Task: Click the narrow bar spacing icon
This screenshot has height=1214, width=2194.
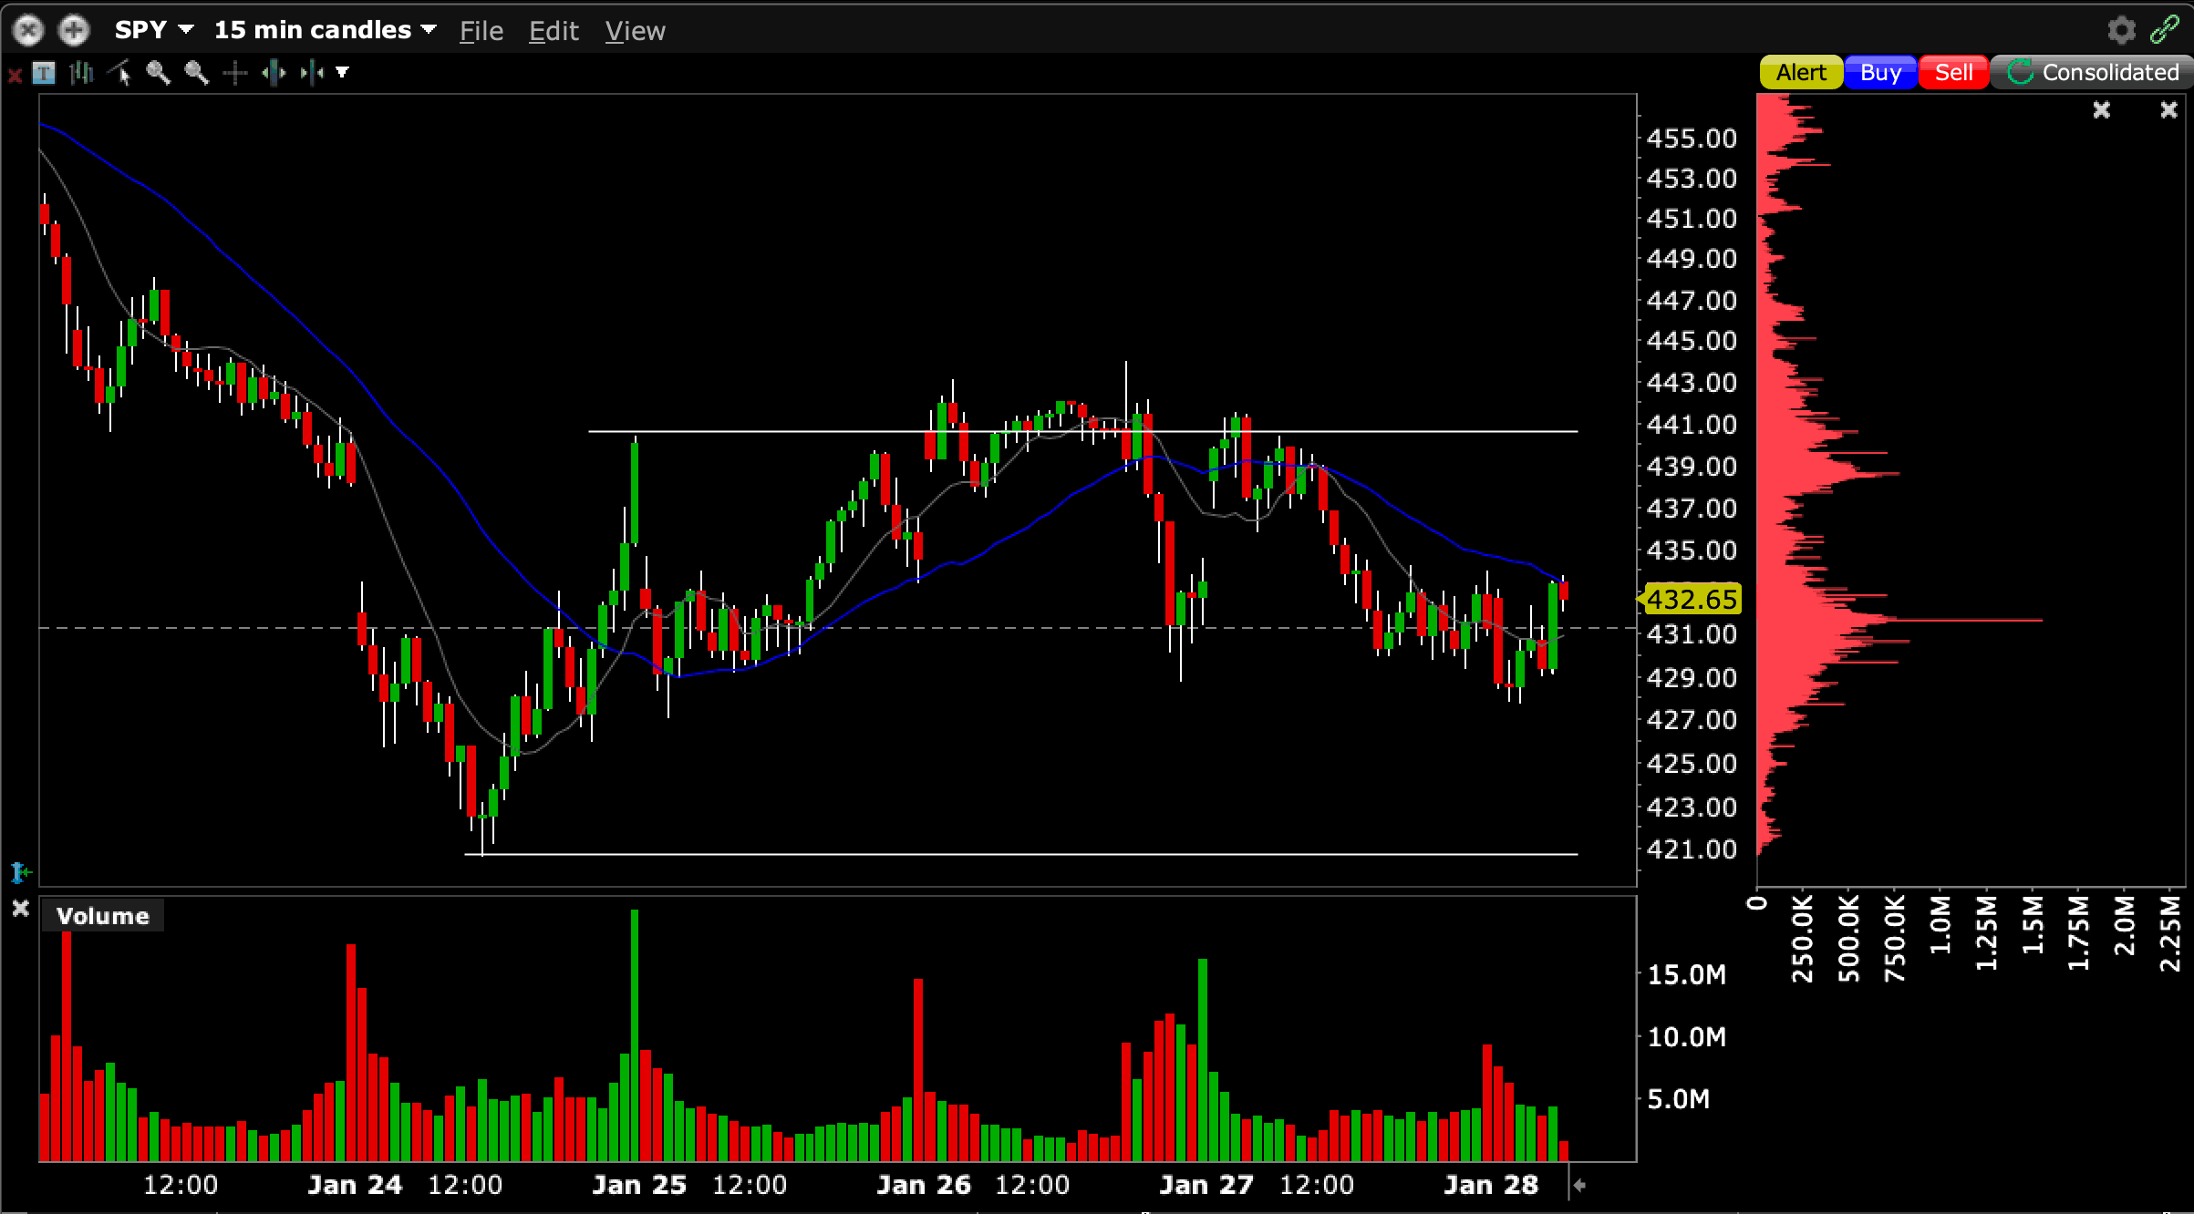Action: [312, 73]
